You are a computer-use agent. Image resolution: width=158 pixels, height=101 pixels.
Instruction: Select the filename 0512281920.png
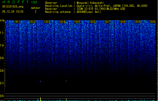tap(13, 7)
